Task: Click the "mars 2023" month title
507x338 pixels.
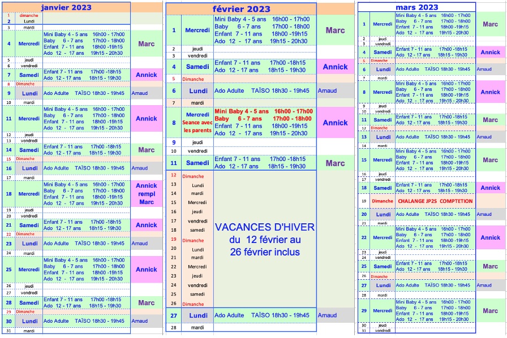Action: tap(416, 7)
